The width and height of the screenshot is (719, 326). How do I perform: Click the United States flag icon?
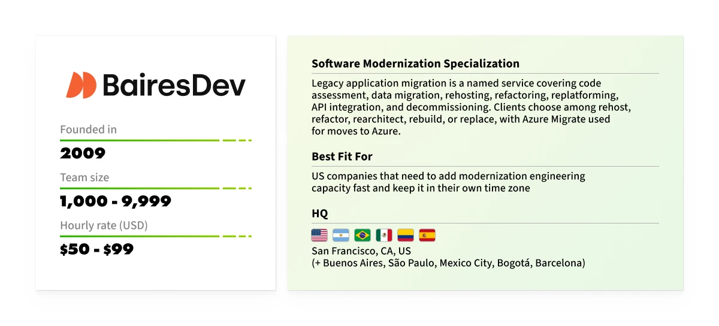[x=319, y=235]
